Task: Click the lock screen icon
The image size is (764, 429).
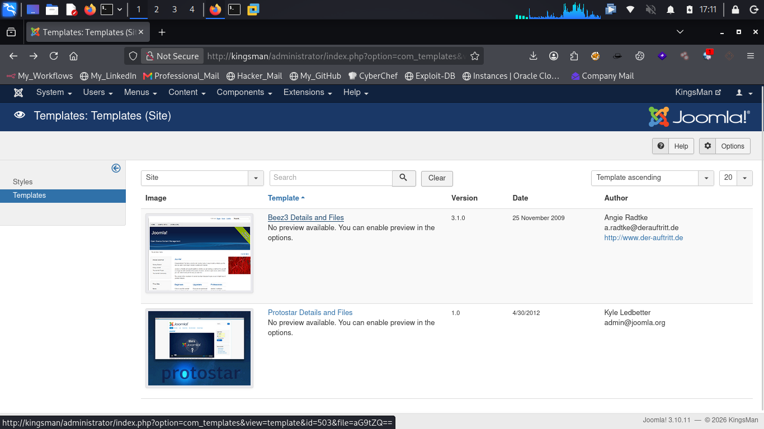Action: pos(735,9)
